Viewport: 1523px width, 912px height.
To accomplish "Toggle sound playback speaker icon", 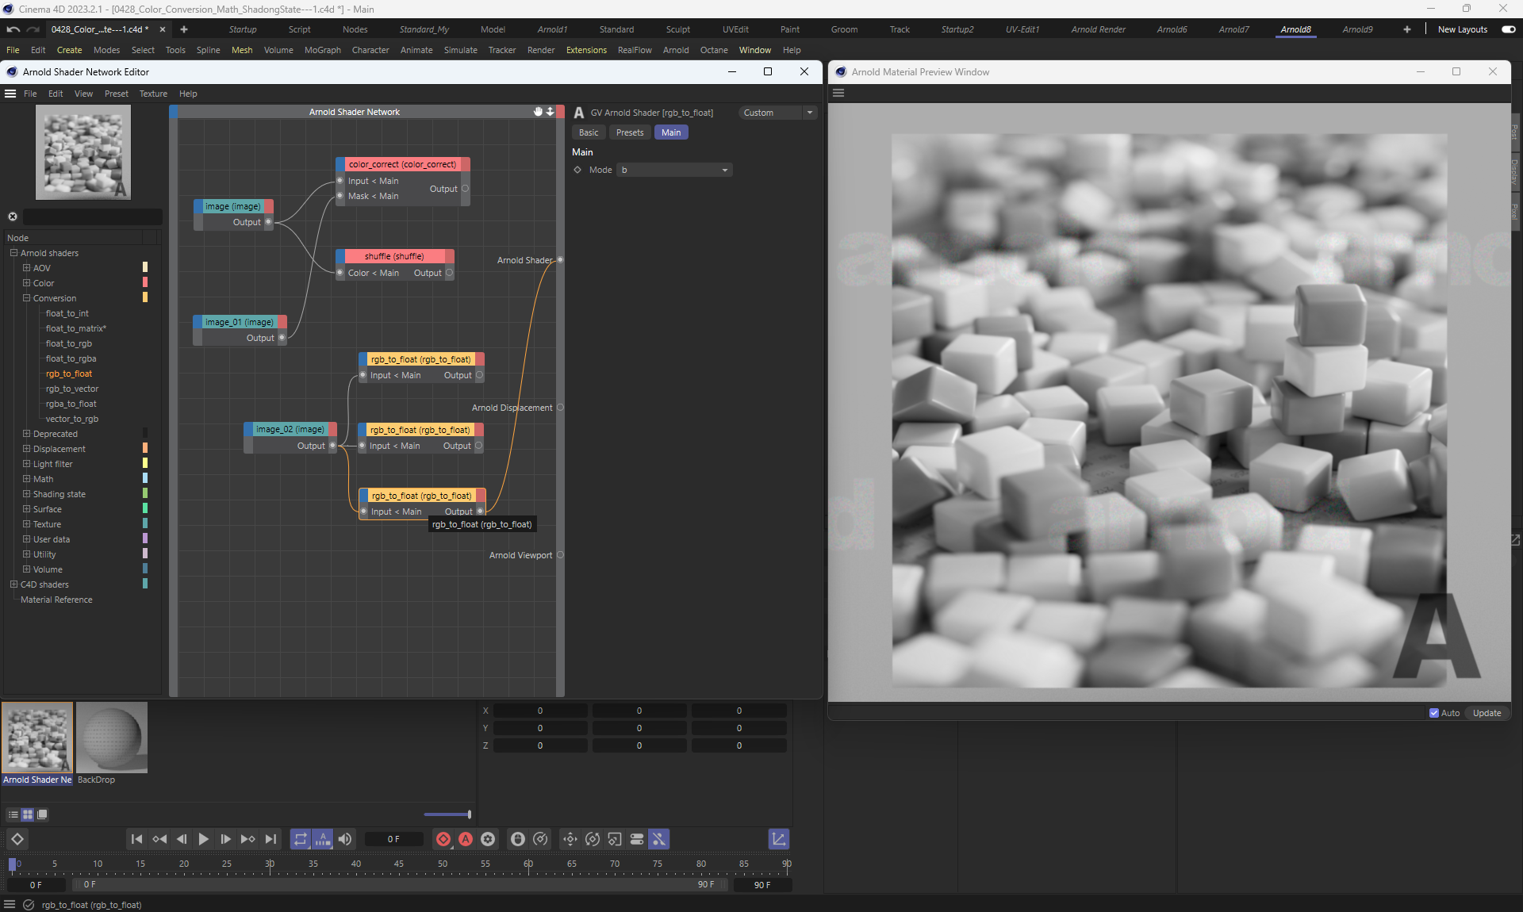I will pyautogui.click(x=345, y=839).
